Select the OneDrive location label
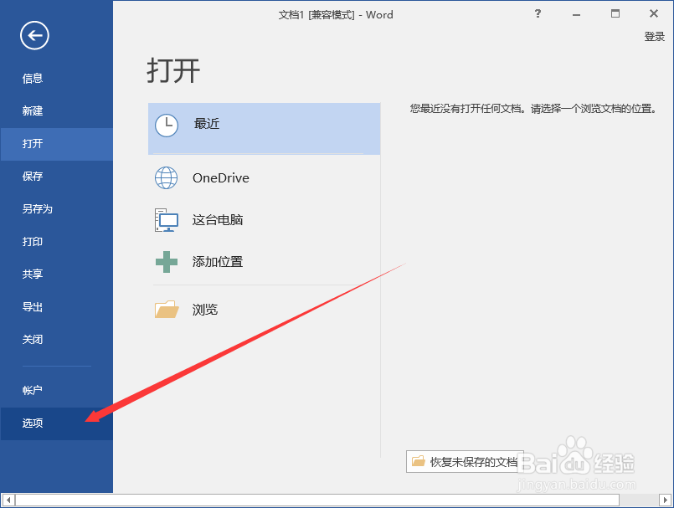674x508 pixels. click(x=221, y=178)
